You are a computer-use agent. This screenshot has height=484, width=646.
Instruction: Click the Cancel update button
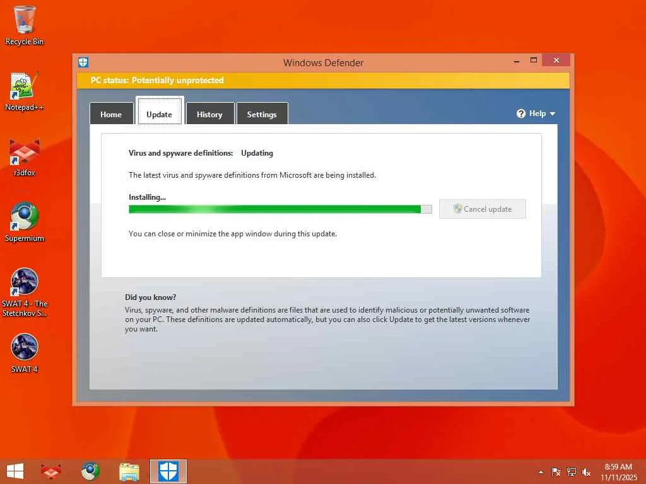(x=483, y=209)
